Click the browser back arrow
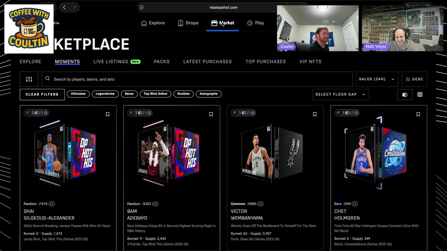 (x=64, y=7)
